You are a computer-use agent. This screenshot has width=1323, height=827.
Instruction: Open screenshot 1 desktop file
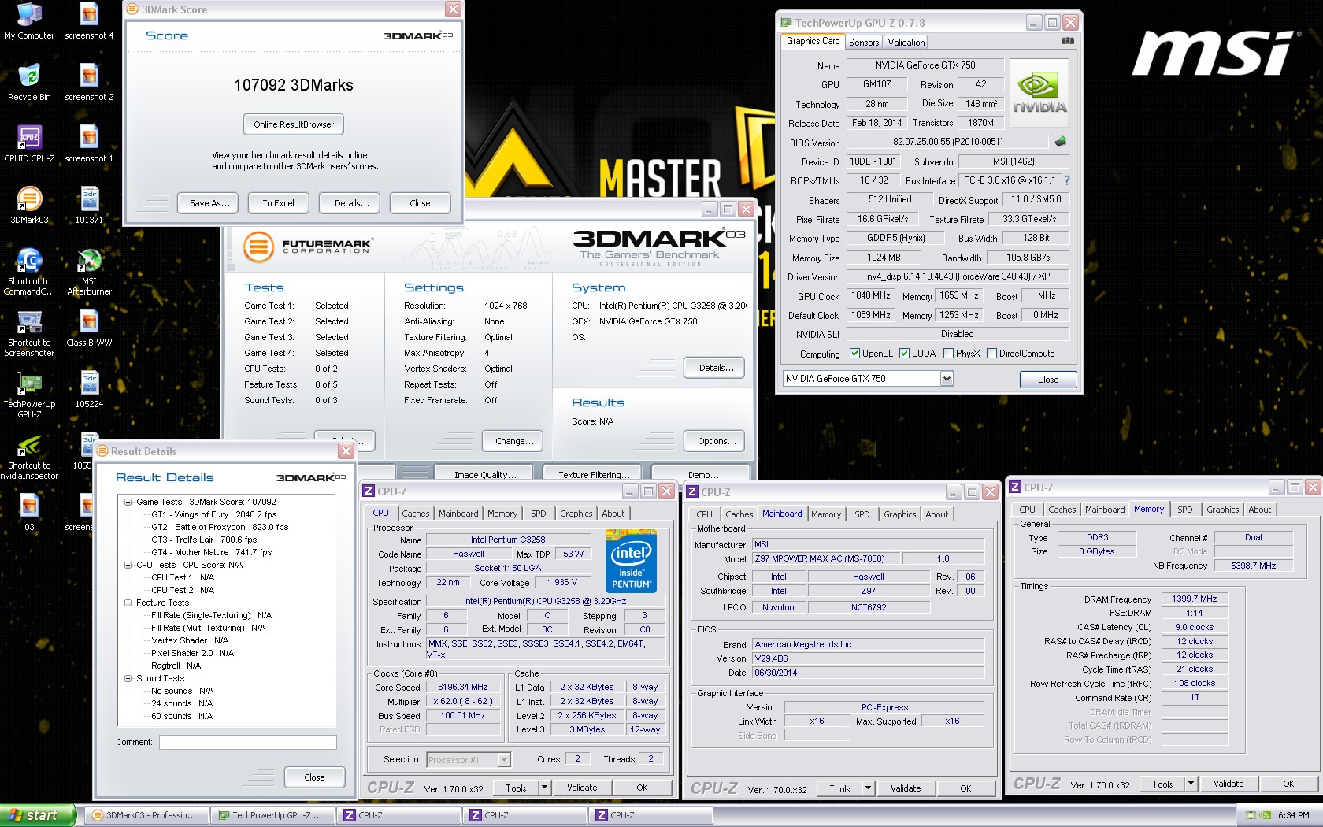(89, 144)
